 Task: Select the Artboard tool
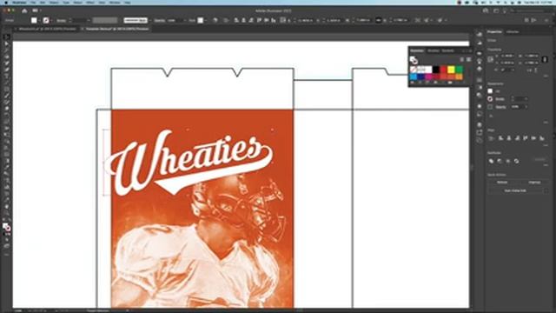point(6,193)
